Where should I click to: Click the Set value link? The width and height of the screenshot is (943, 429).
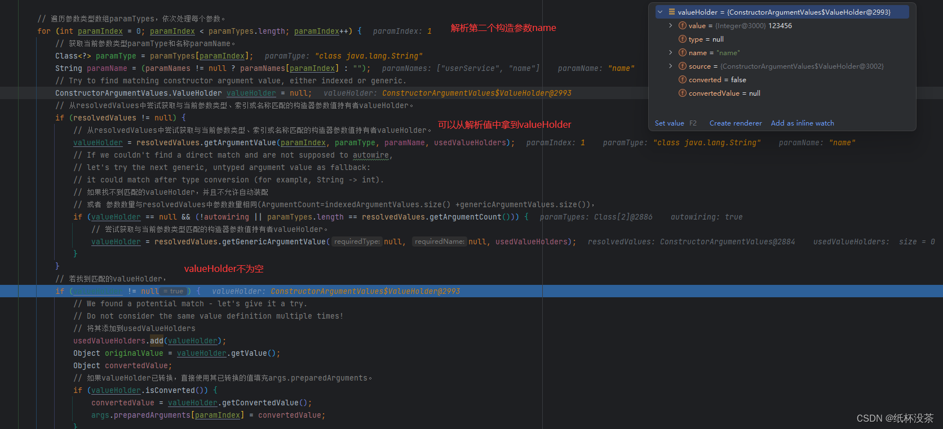[x=669, y=123]
